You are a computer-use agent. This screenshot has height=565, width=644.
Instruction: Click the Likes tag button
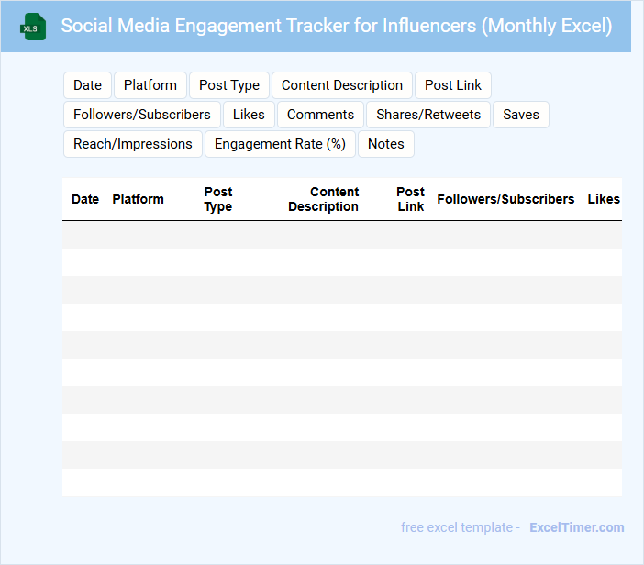(249, 115)
